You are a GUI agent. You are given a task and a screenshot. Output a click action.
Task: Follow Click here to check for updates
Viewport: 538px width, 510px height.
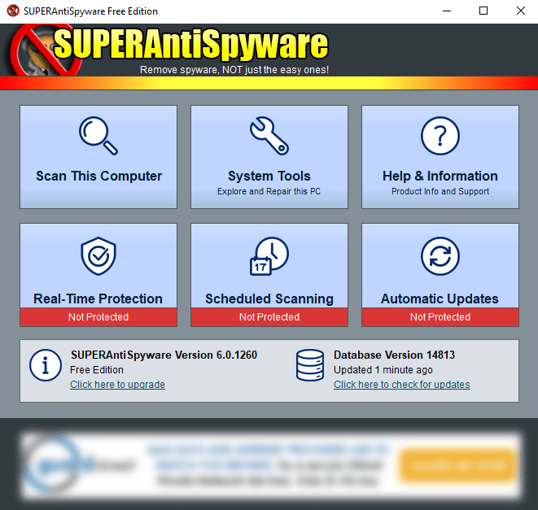coord(402,385)
